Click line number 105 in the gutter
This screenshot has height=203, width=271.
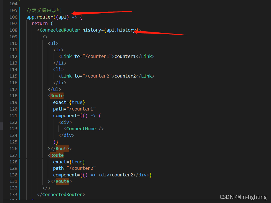13,10
